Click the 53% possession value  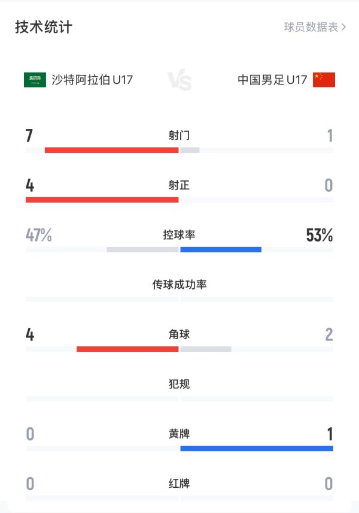pyautogui.click(x=319, y=236)
